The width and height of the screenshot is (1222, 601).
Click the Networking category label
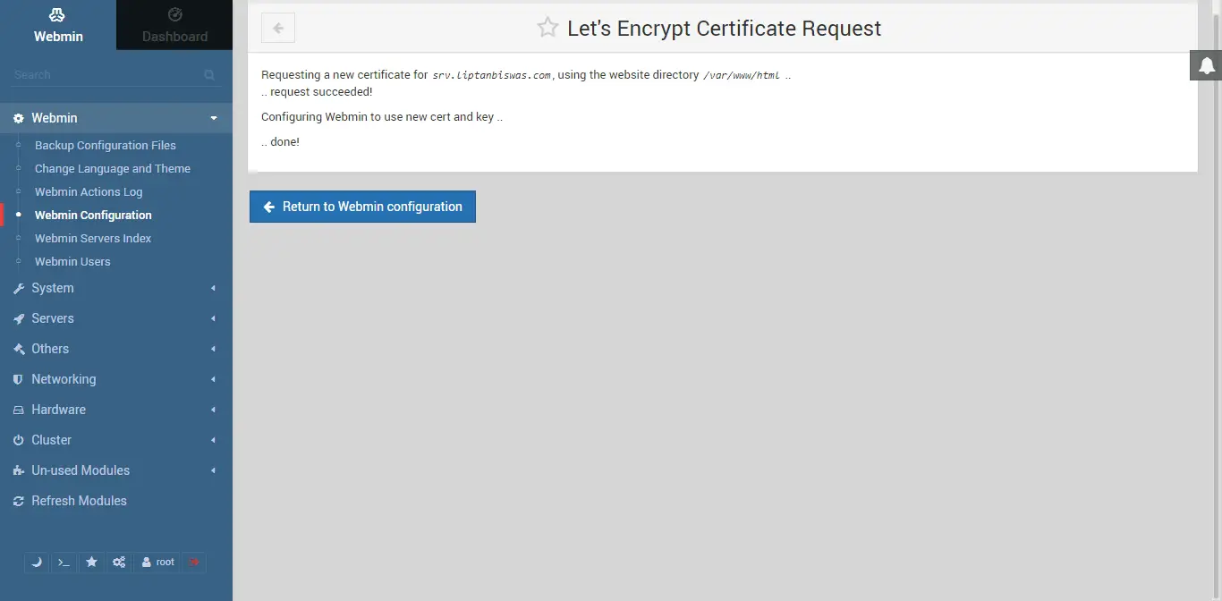pyautogui.click(x=64, y=379)
